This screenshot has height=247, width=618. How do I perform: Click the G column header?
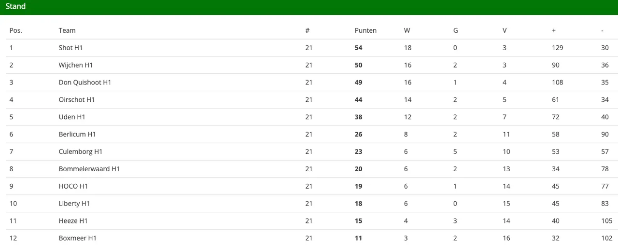click(x=456, y=30)
